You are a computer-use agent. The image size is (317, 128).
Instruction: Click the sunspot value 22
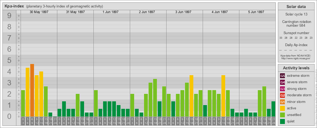tap(296, 38)
